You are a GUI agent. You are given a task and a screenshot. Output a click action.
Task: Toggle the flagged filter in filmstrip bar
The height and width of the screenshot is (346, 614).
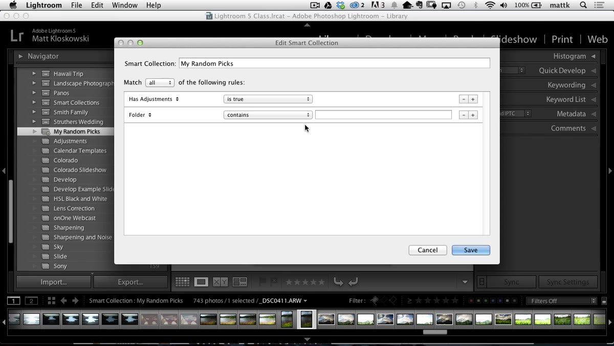(375, 301)
